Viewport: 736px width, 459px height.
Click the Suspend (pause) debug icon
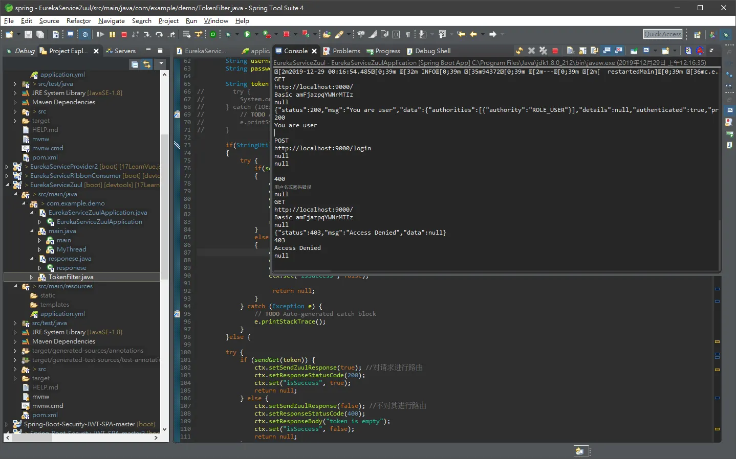click(112, 34)
